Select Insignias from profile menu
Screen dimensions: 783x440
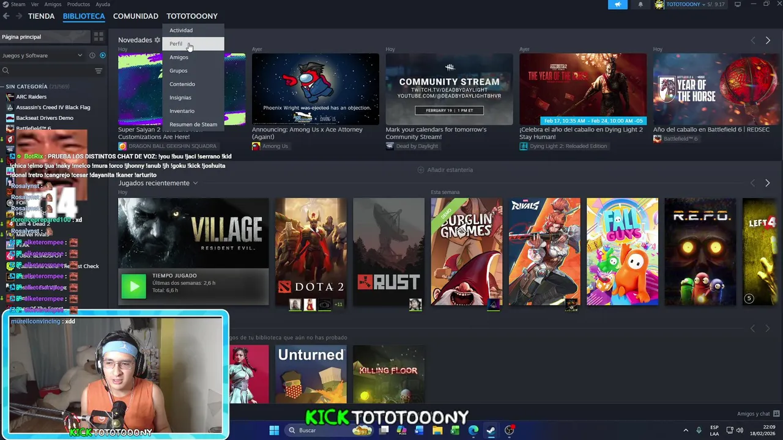point(193,97)
